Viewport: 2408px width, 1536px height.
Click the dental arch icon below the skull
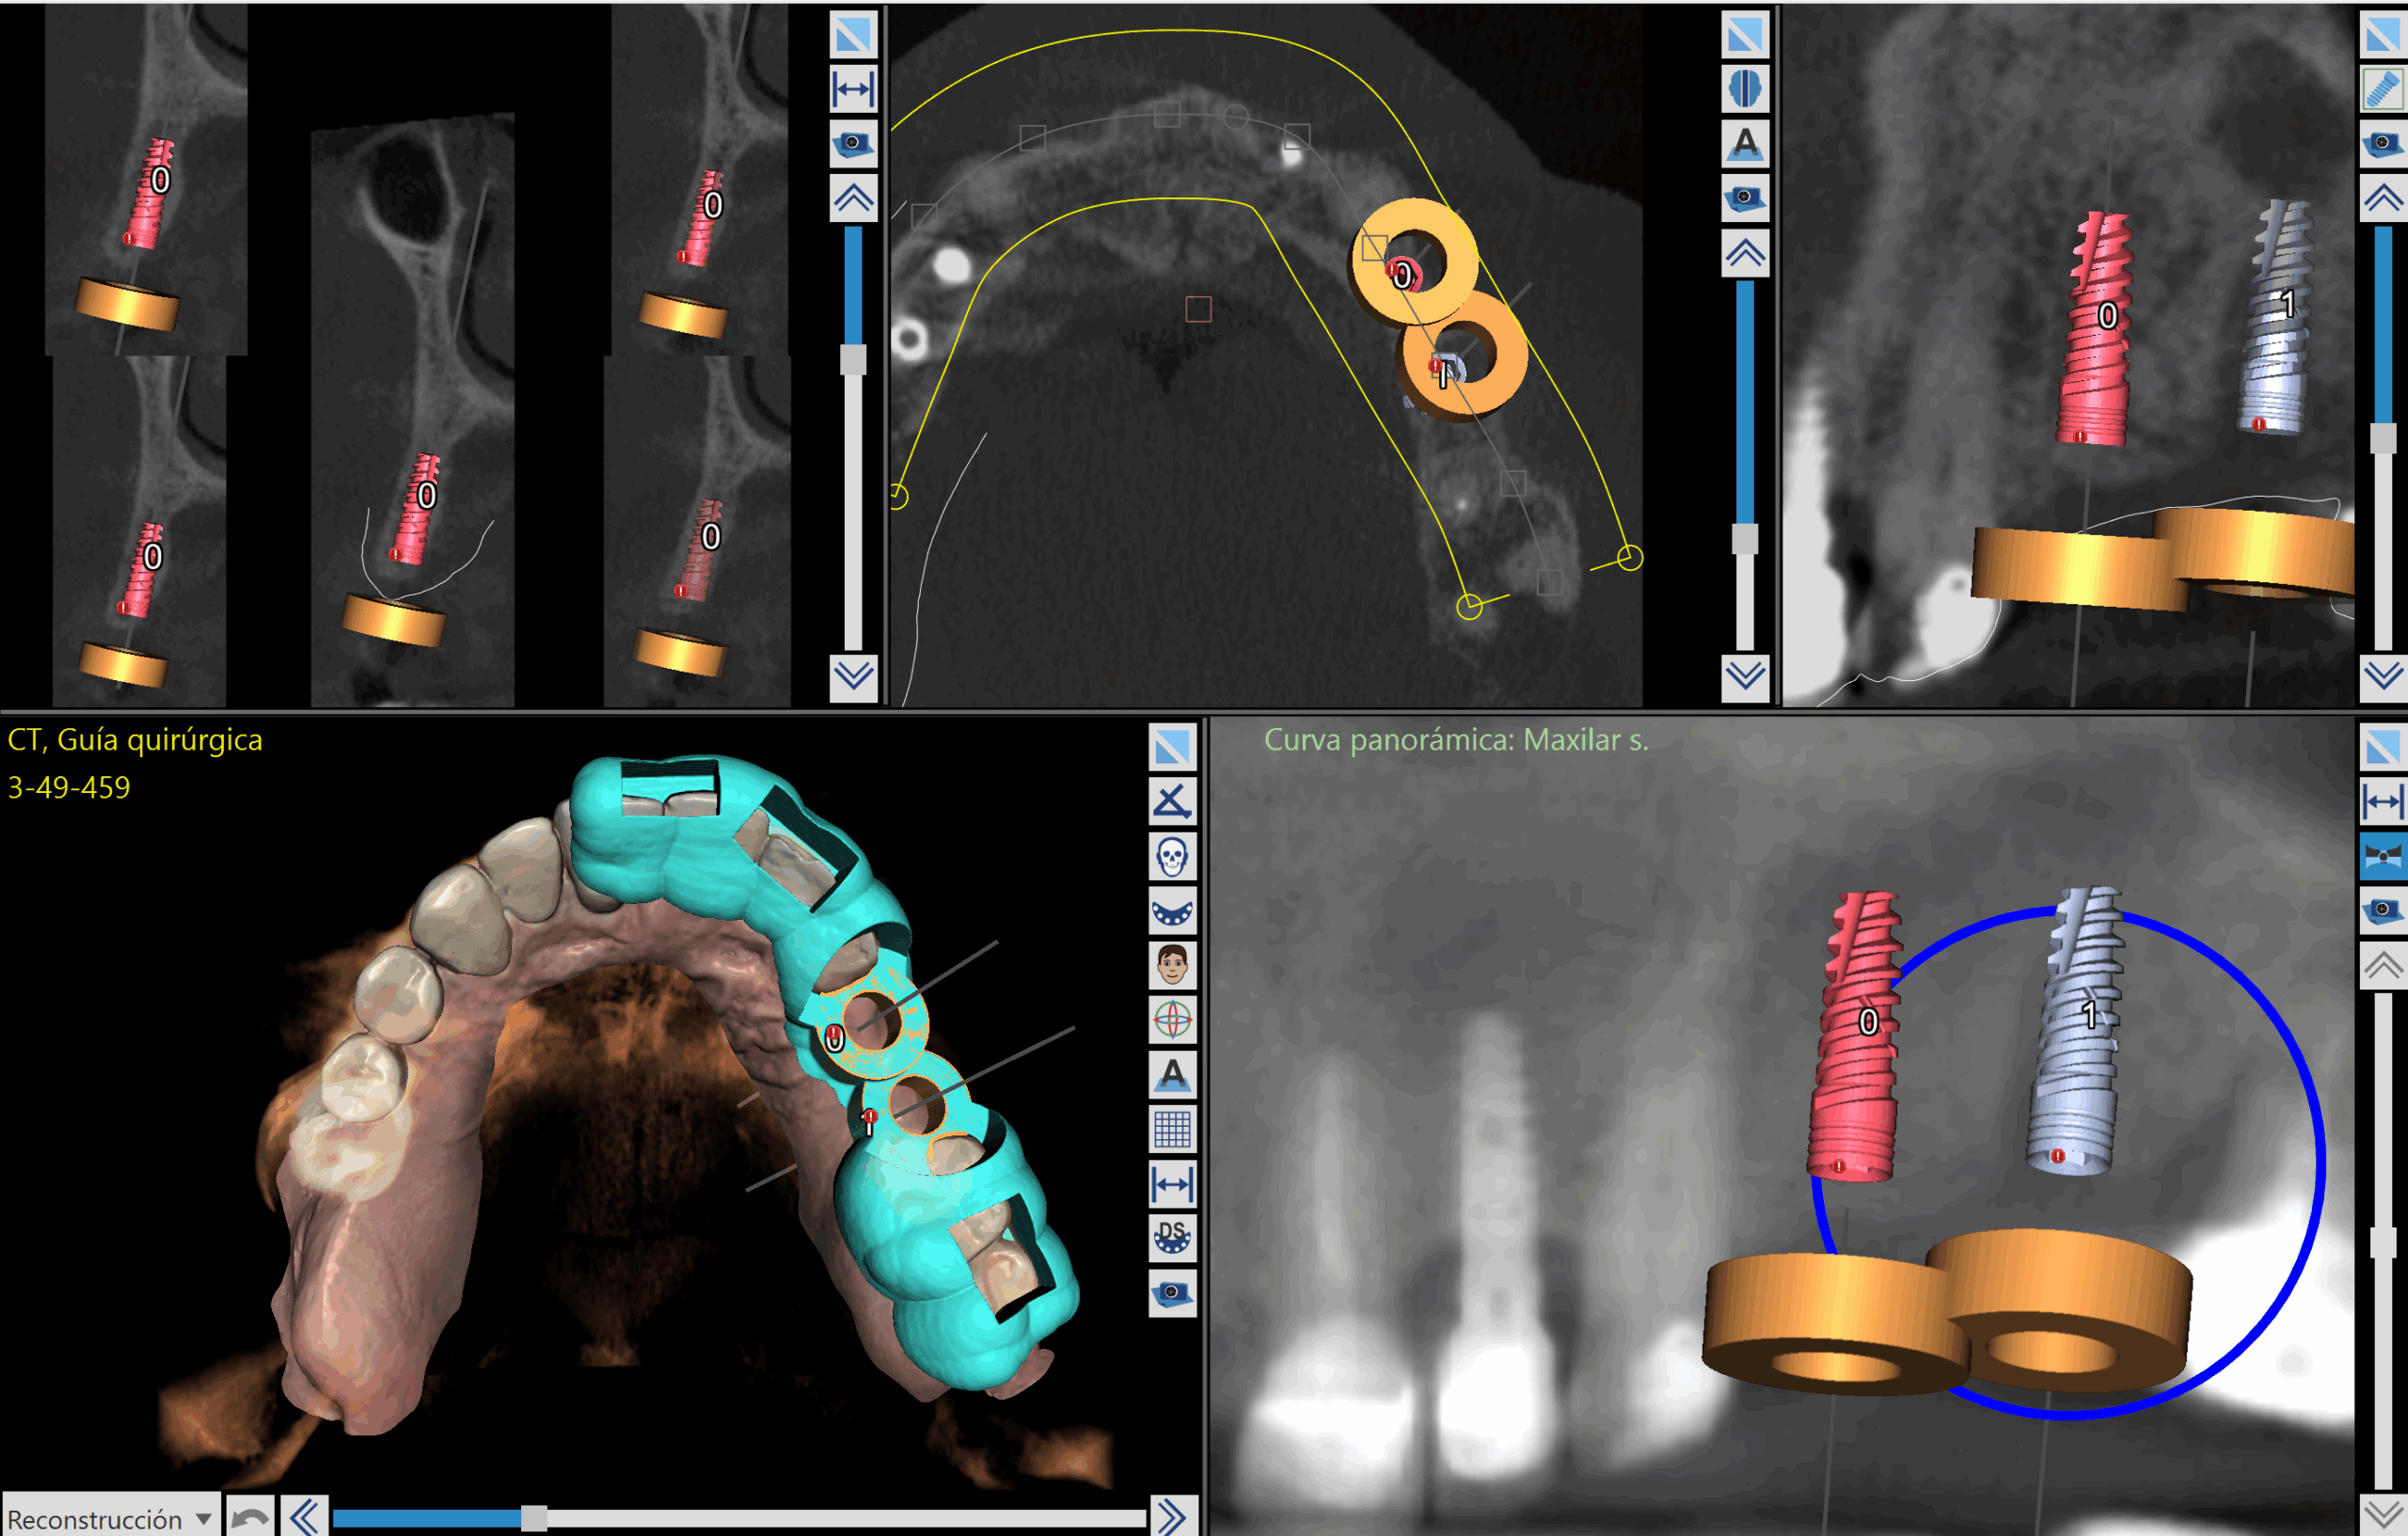click(1172, 911)
